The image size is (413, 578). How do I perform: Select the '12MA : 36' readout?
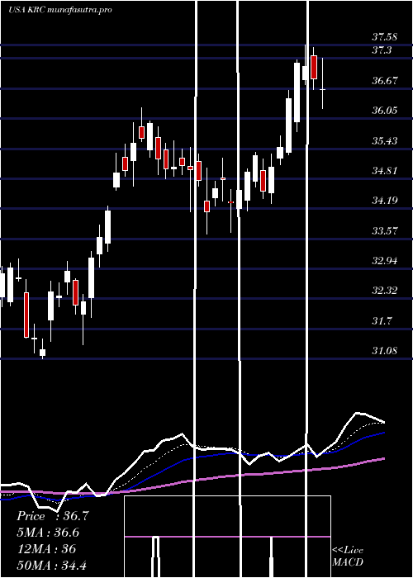point(46,548)
